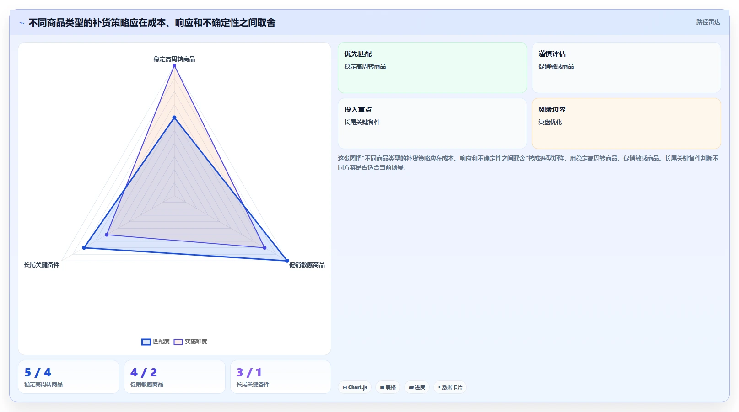Image resolution: width=739 pixels, height=412 pixels.
Task: Click the purple data point near 促销敏感商品
Action: (x=264, y=248)
